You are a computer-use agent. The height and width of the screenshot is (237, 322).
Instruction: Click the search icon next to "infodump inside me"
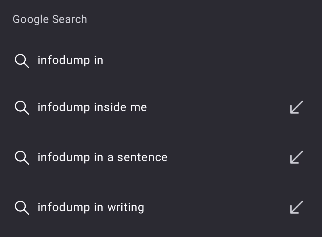(22, 107)
